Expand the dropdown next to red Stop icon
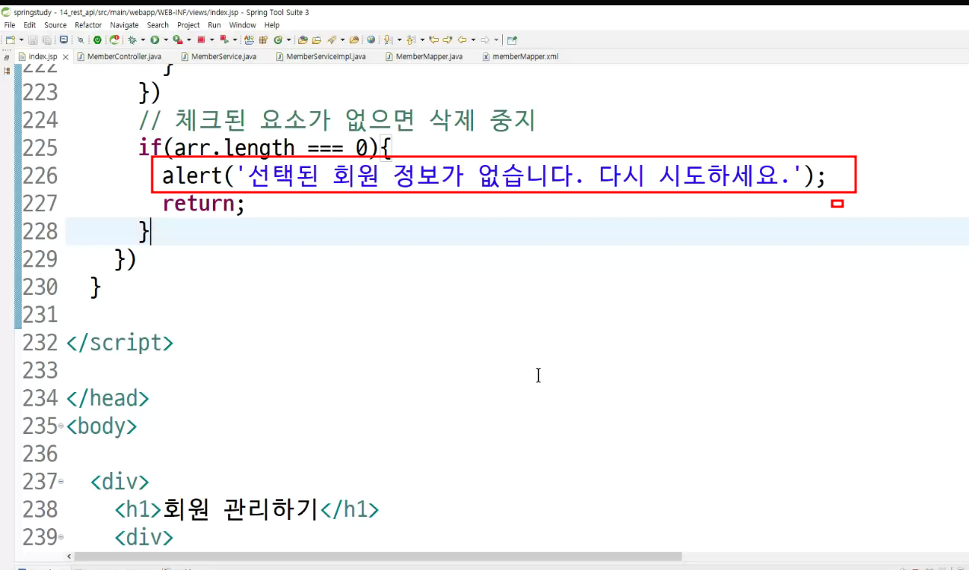This screenshot has height=570, width=969. point(212,40)
